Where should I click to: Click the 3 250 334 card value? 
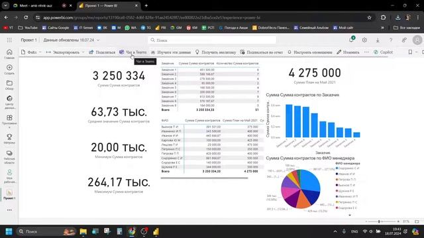(119, 76)
